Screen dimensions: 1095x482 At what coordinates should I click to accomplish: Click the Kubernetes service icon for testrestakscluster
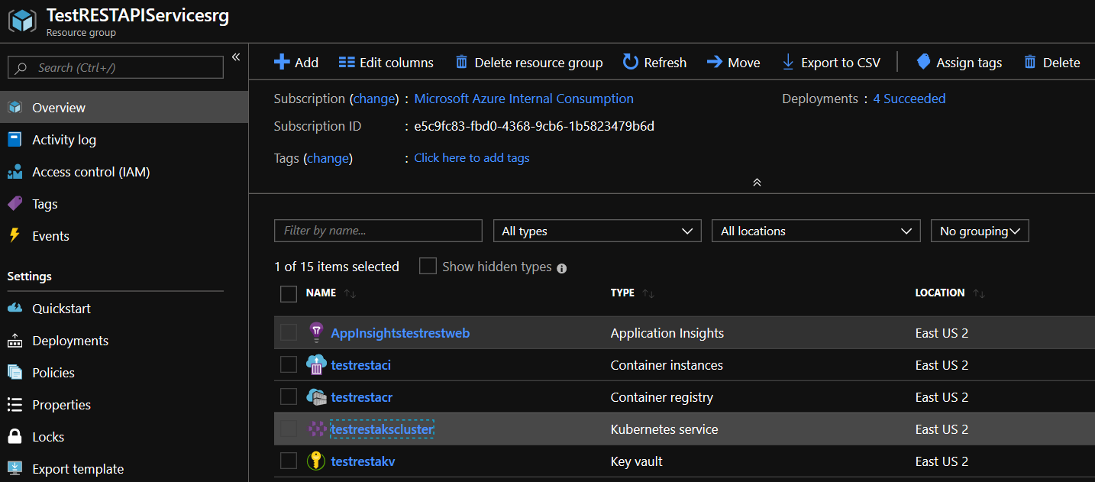[317, 429]
